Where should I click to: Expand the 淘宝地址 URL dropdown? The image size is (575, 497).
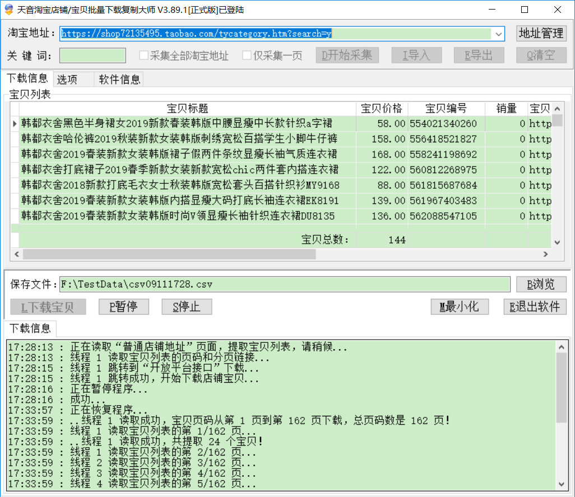point(498,34)
